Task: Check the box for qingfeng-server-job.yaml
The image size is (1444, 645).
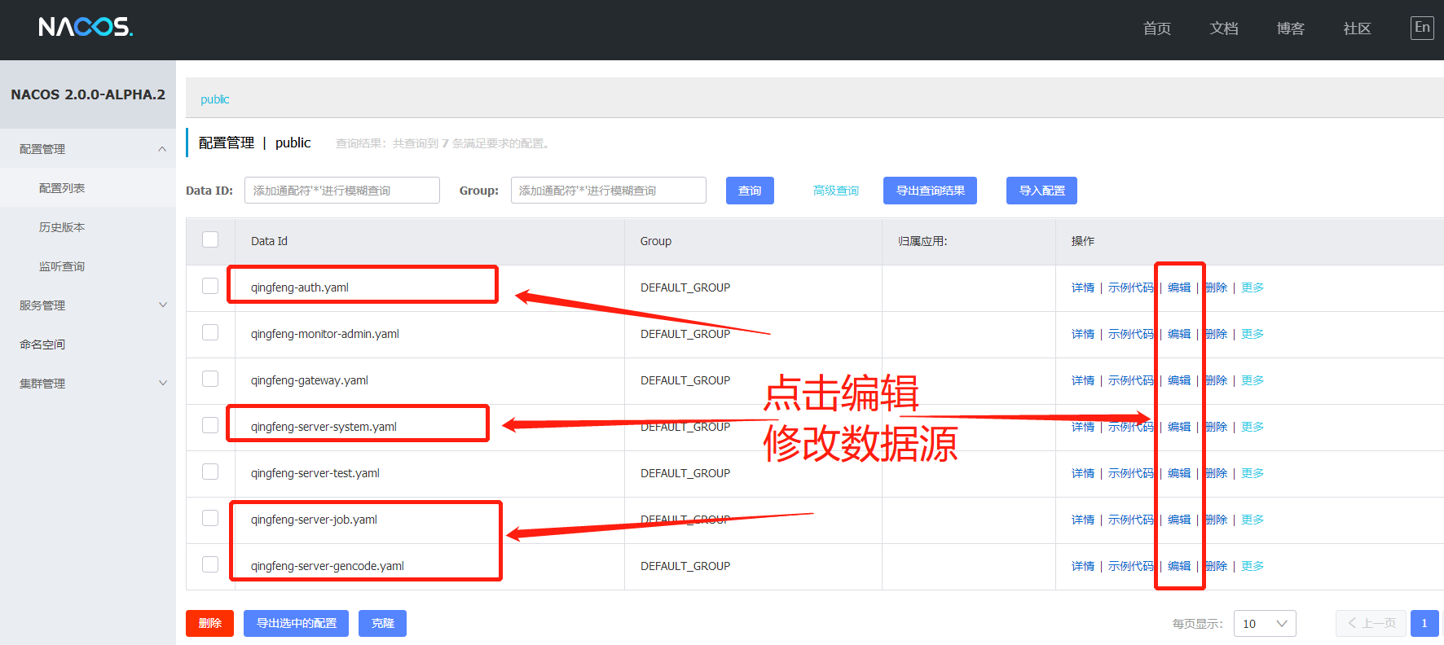Action: coord(210,518)
